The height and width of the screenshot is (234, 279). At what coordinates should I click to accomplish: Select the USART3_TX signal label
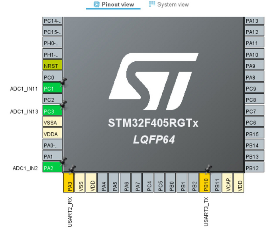[206, 212]
